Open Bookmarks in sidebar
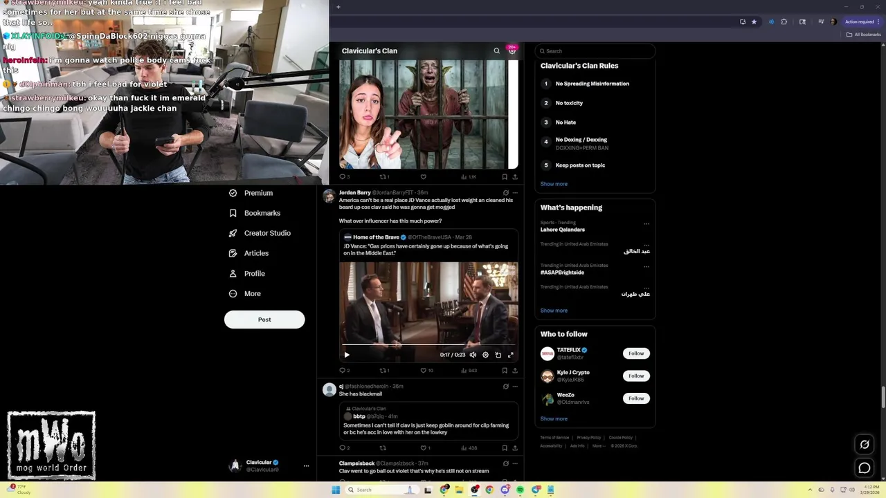The width and height of the screenshot is (886, 498). click(x=255, y=213)
